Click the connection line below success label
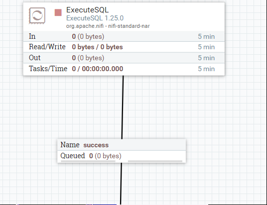This screenshot has height=205, width=267. 121,184
